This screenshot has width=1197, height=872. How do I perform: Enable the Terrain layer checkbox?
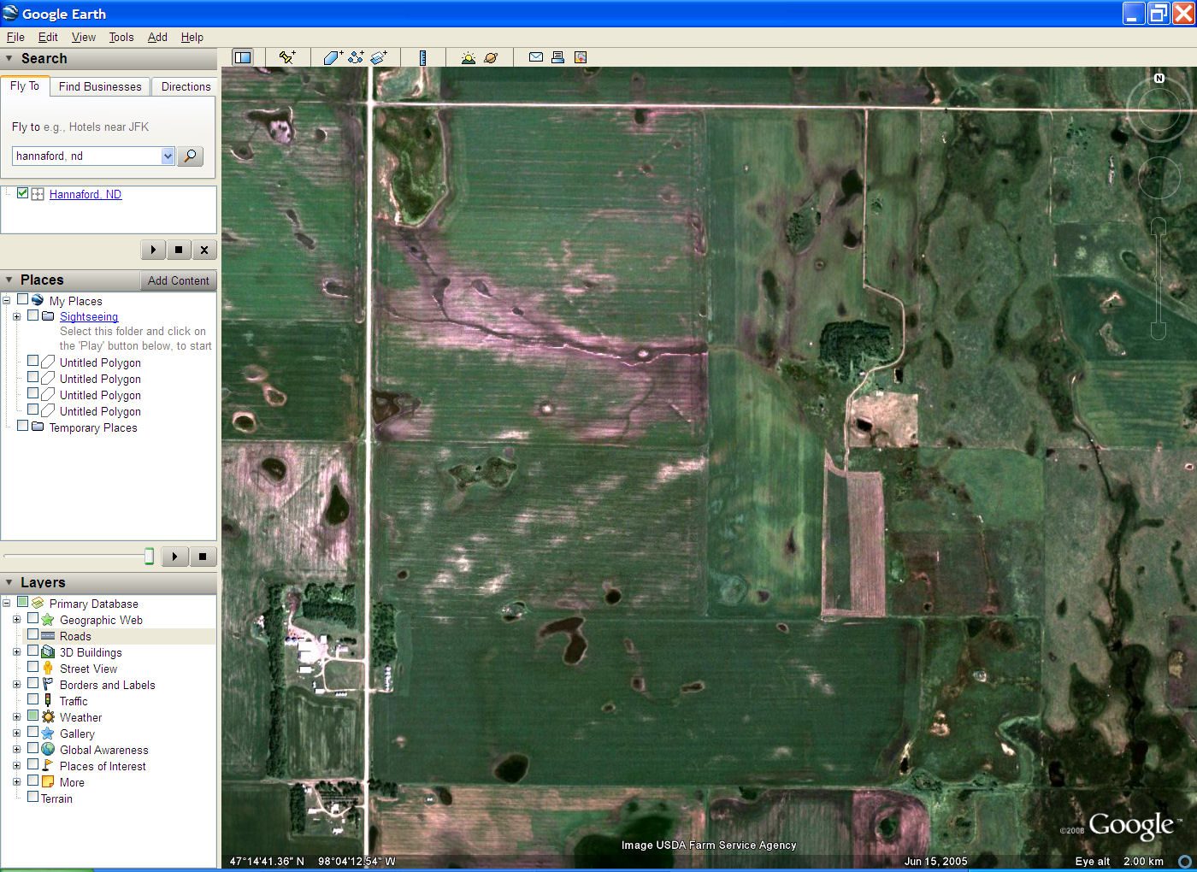tap(32, 798)
